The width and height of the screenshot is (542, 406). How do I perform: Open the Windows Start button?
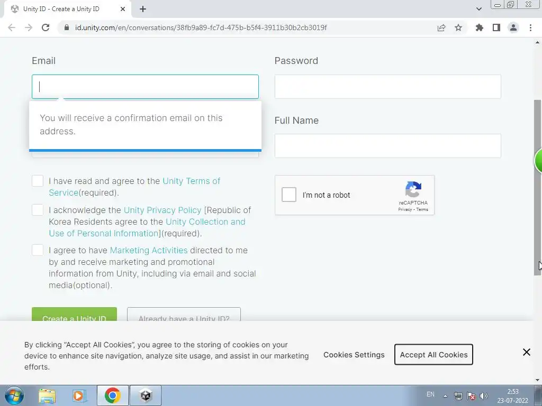coord(14,395)
